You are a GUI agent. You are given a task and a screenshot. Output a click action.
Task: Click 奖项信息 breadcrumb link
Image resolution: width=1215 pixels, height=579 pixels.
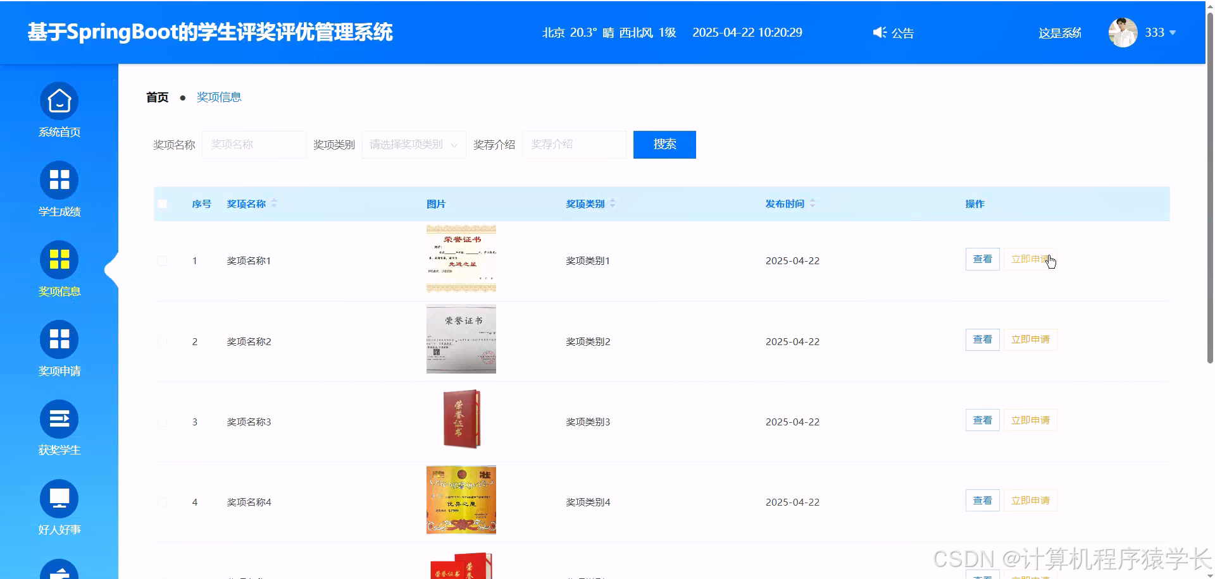coord(219,97)
